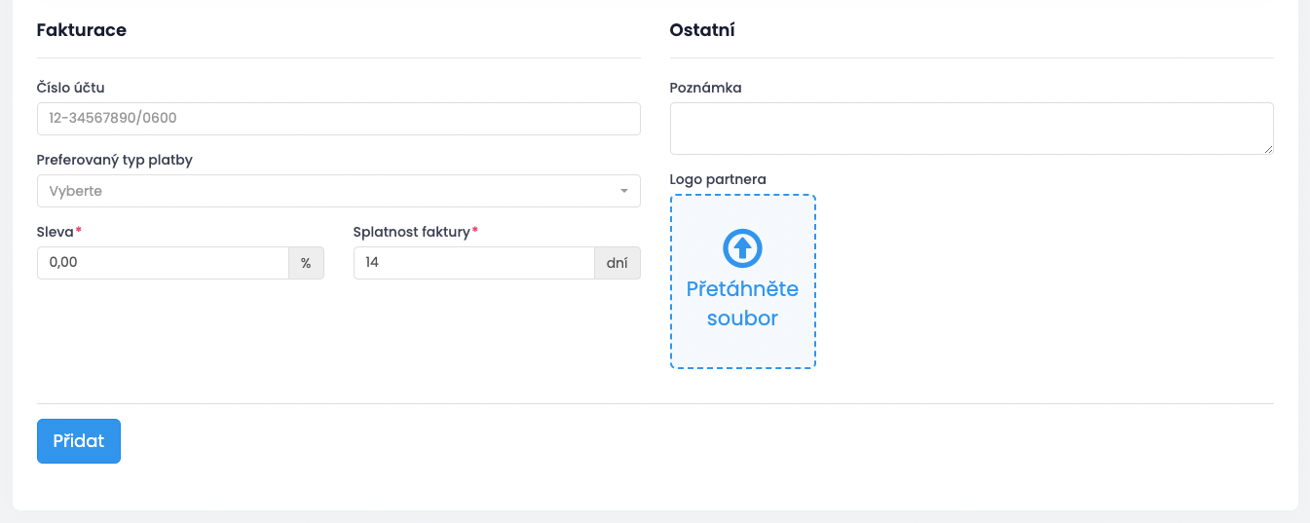
Task: Click the dropdown arrow in Preferovaný typ platby
Action: point(624,191)
